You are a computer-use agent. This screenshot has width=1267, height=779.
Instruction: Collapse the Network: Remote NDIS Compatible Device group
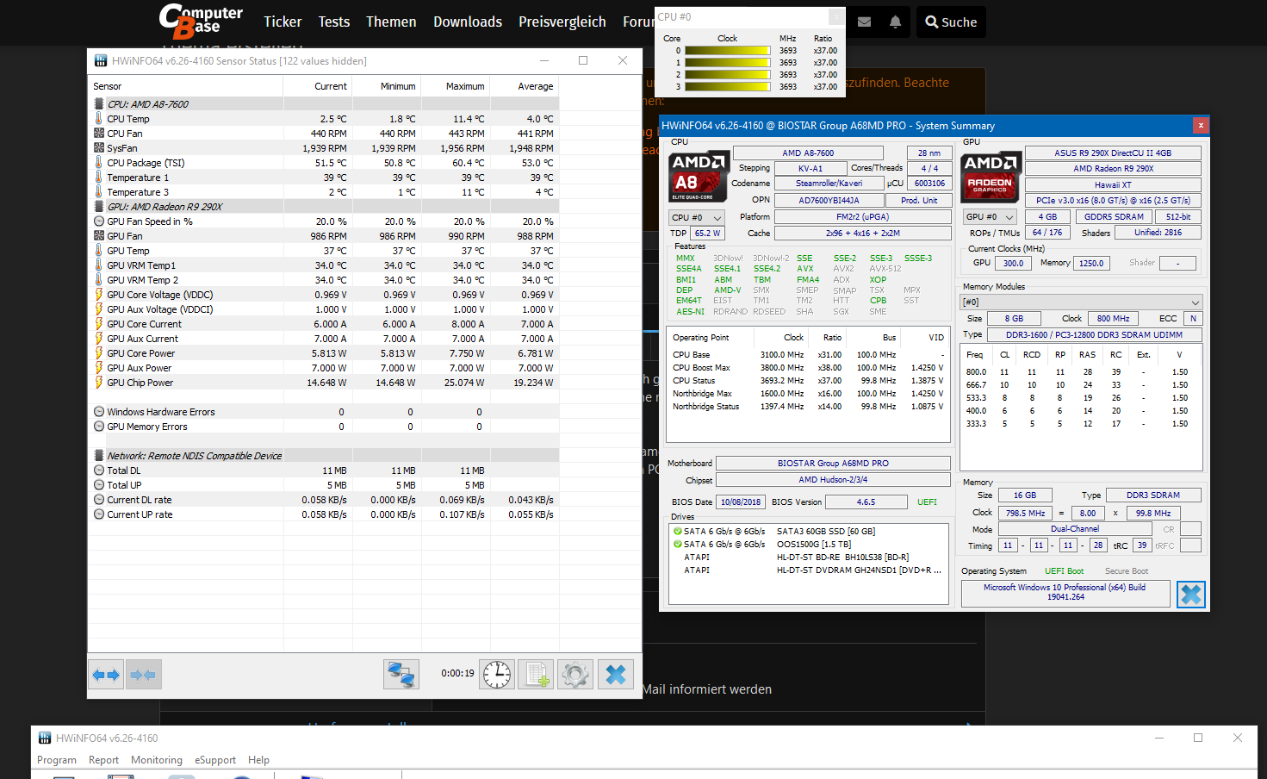tap(99, 456)
